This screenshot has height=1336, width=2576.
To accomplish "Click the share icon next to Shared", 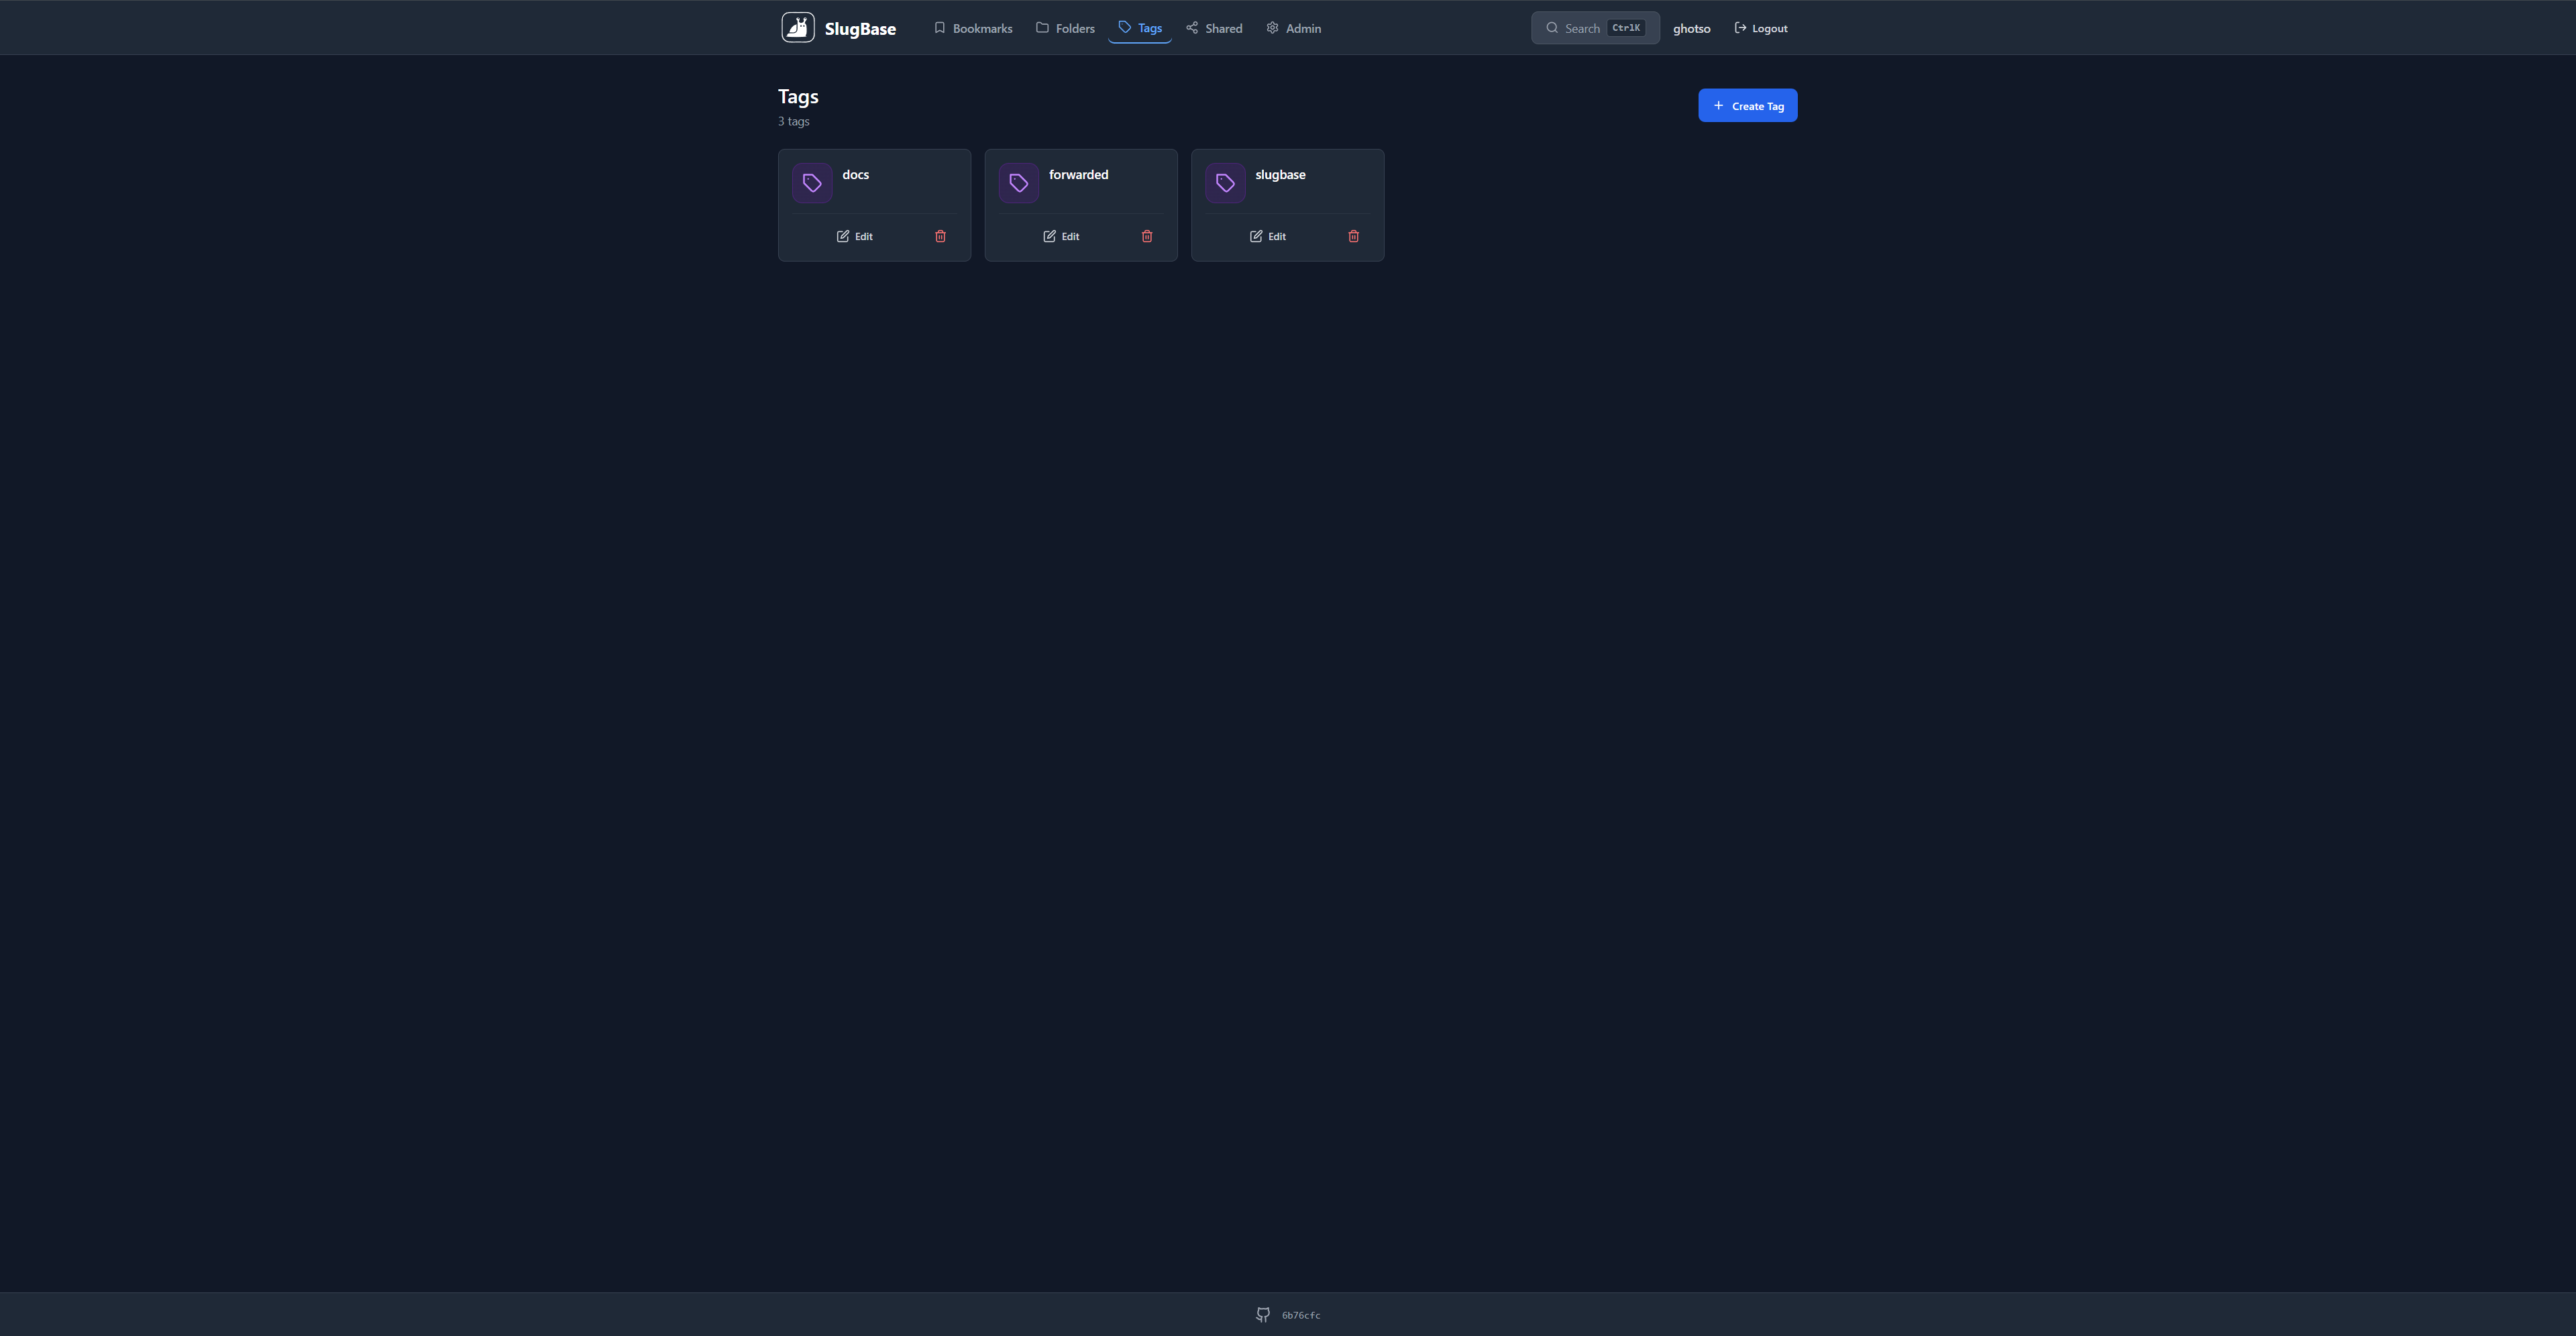I will (x=1191, y=28).
